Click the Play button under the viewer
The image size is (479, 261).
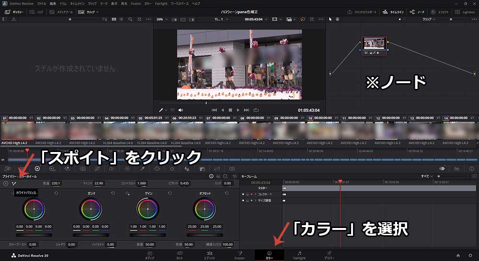pos(238,110)
